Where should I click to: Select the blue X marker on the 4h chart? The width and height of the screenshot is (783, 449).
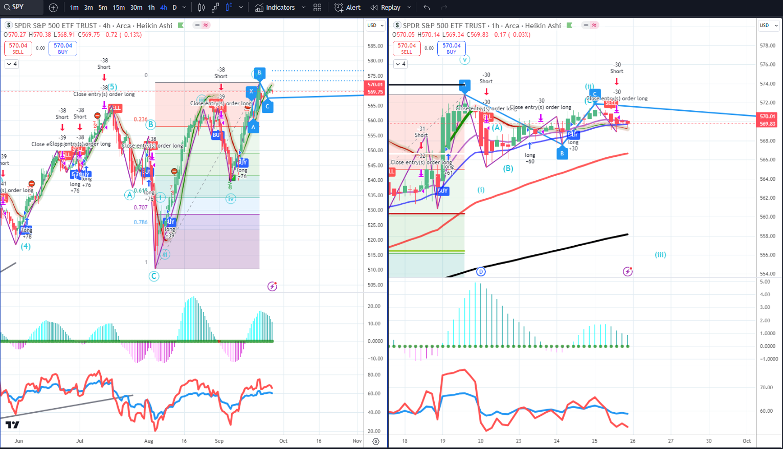tap(251, 92)
